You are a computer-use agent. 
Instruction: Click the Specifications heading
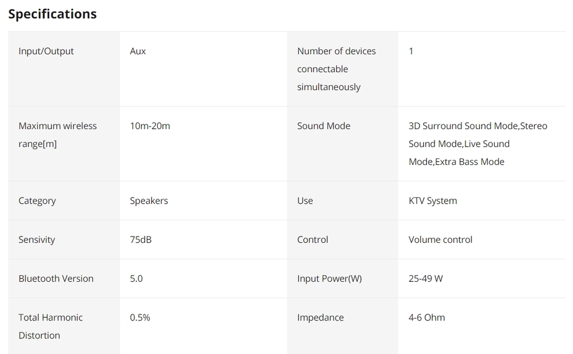pos(53,14)
